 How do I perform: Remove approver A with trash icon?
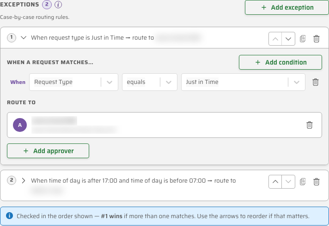tap(310, 125)
